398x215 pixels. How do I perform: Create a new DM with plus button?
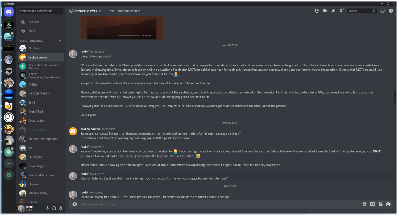(x=60, y=41)
